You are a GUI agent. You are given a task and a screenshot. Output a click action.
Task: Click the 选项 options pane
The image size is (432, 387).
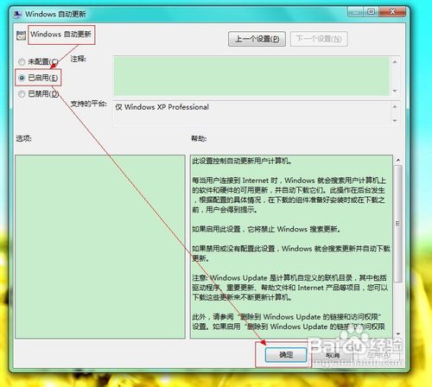pos(100,247)
